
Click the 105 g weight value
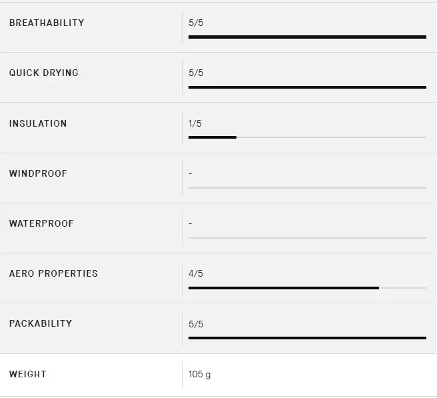click(x=199, y=374)
